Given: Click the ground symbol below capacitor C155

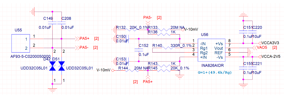Looking at the screenshot, I should coord(243,86).
